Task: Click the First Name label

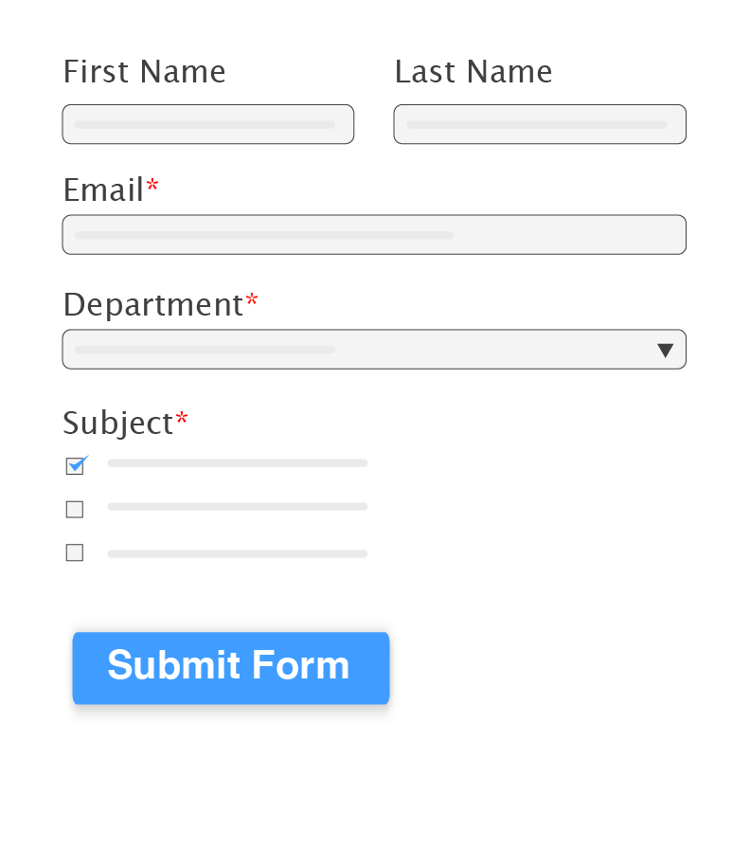Action: pos(144,72)
